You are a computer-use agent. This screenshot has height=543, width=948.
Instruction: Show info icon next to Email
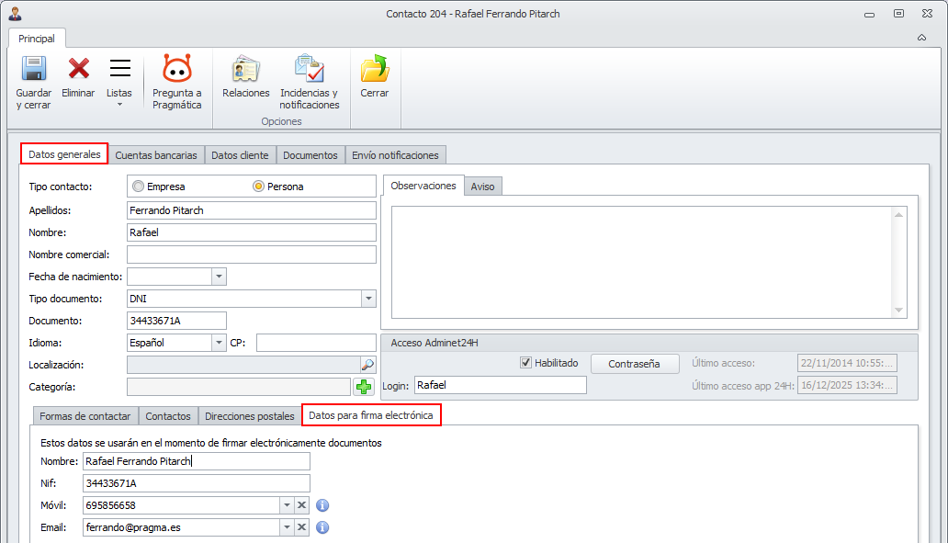(x=322, y=528)
